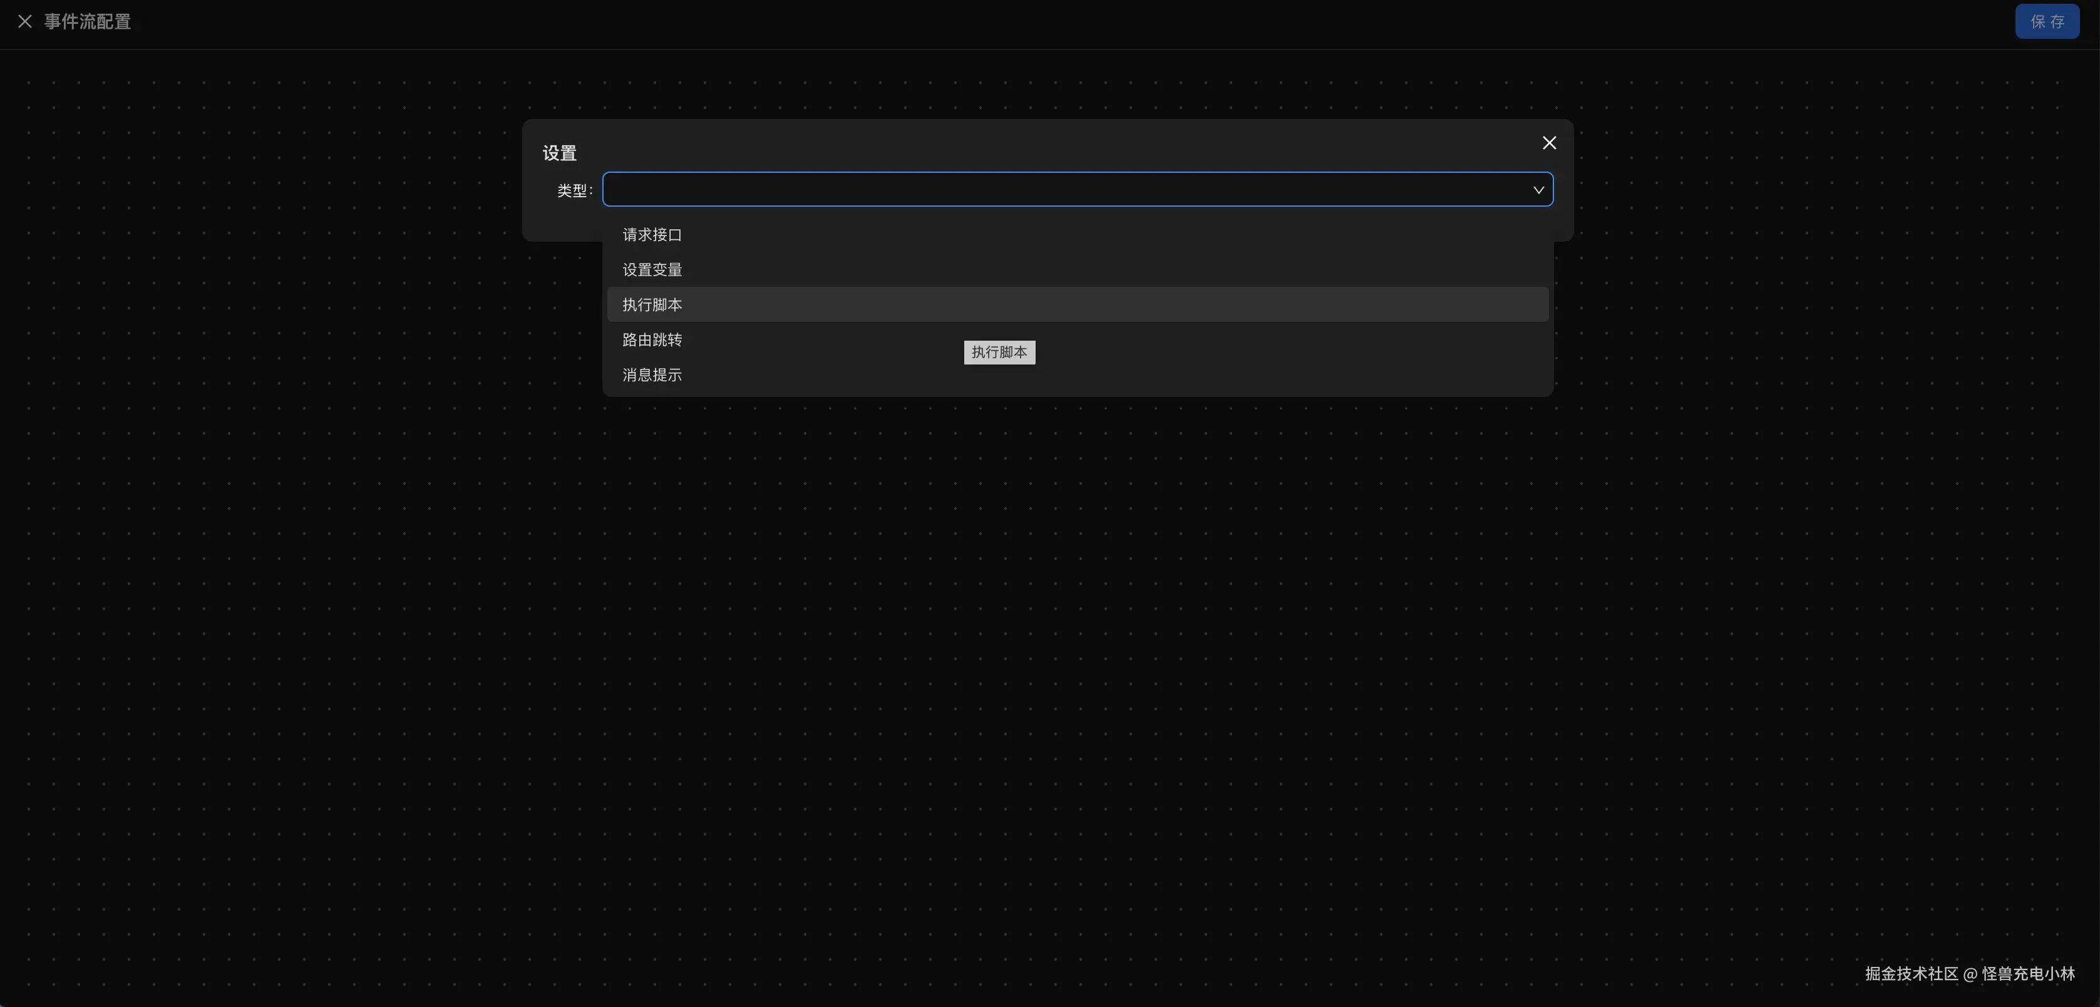Choose 消息提示 from the dropdown
Viewport: 2100px width, 1007px height.
pos(652,375)
